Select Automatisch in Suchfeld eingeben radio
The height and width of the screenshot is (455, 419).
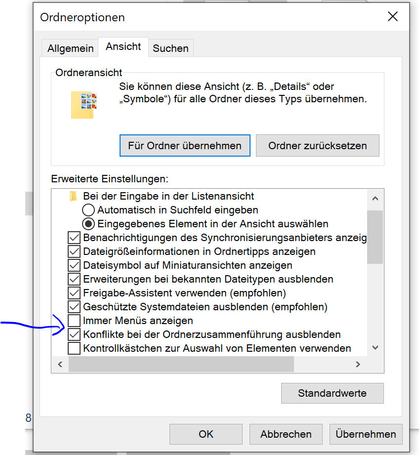click(x=88, y=210)
